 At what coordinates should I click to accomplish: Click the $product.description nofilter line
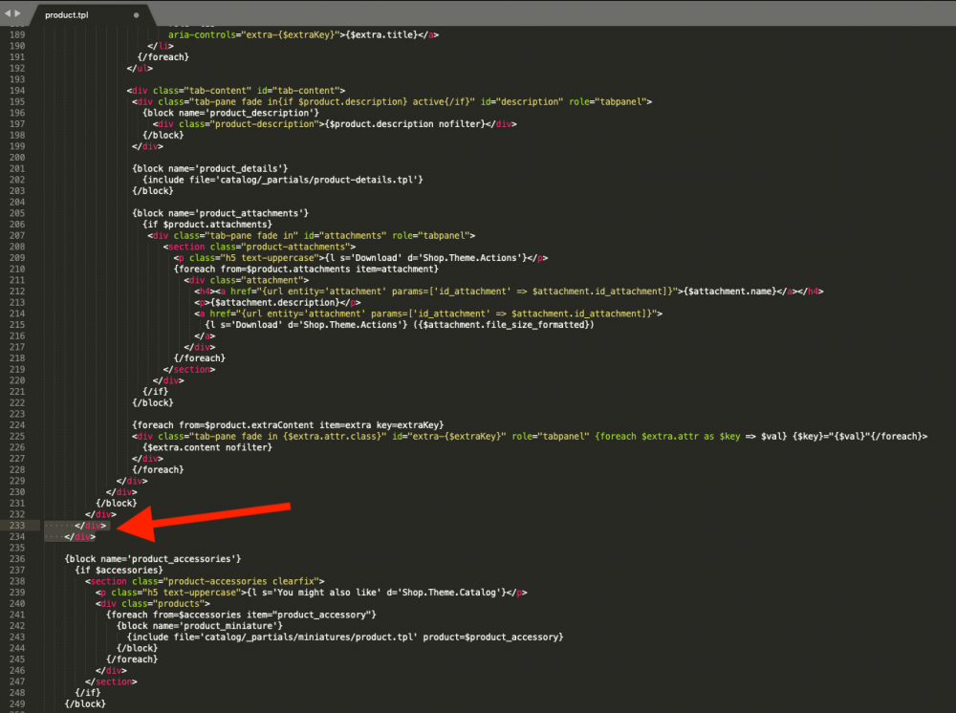(335, 123)
